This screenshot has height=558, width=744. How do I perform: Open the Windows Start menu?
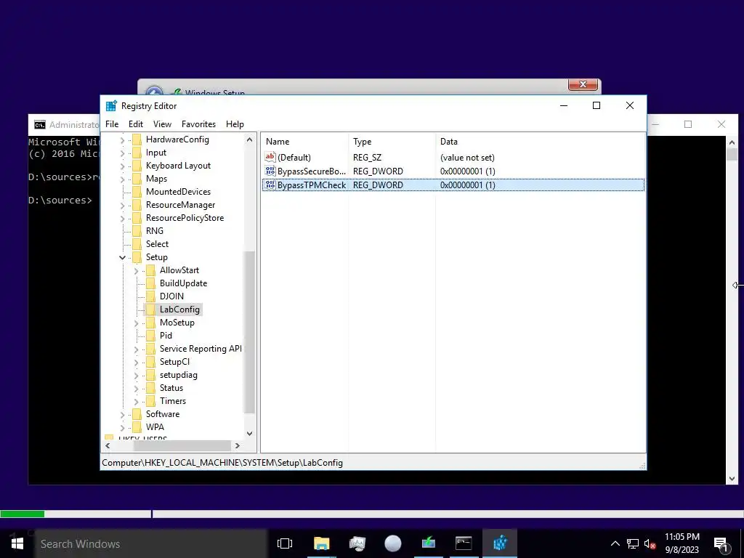[17, 543]
